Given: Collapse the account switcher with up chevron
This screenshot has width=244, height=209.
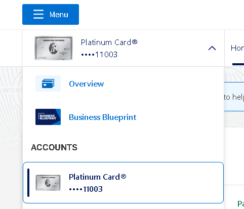Looking at the screenshot, I should (x=212, y=48).
